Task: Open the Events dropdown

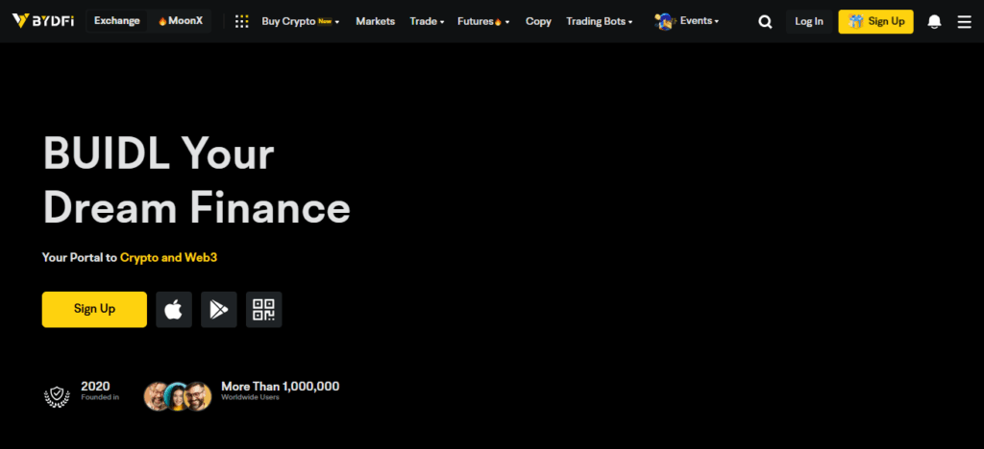Action: [x=687, y=21]
